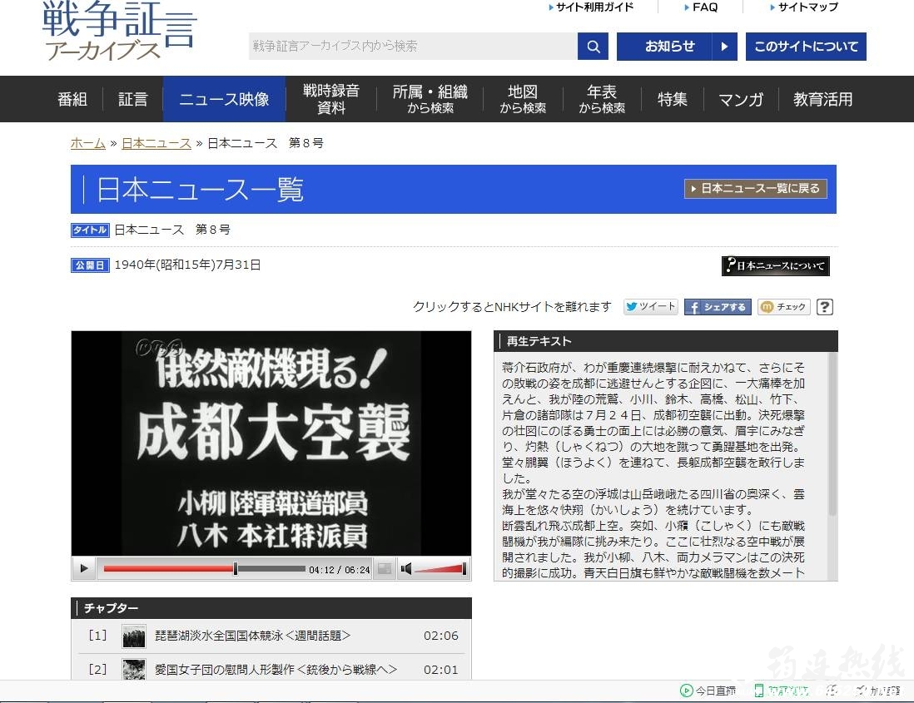
Task: Mute the video using speaker icon
Action: [406, 569]
